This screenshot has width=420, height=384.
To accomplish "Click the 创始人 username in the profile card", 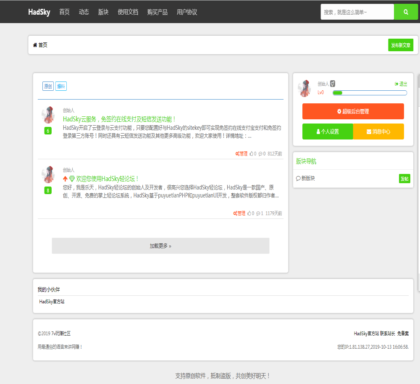I will click(323, 84).
